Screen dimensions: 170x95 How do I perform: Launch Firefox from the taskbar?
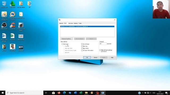click(59, 93)
